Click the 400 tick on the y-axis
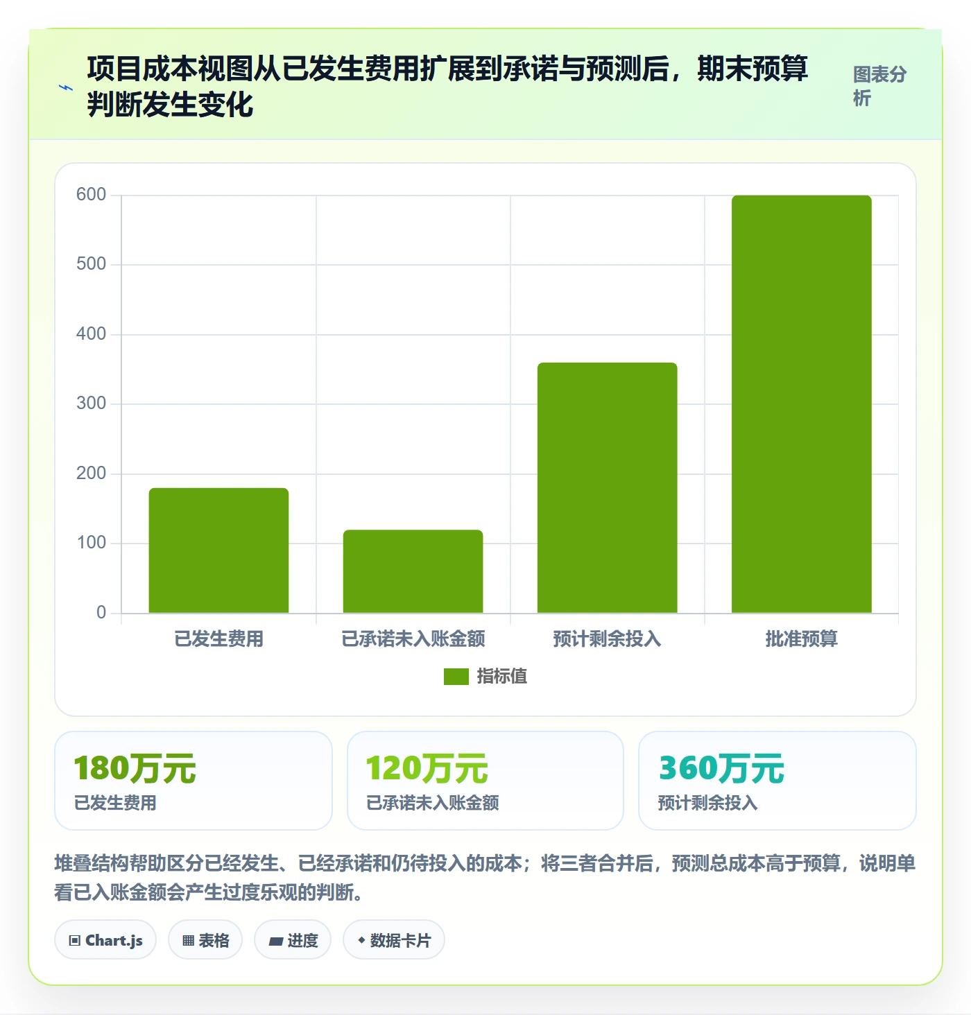Viewport: 971px width, 1015px height. (92, 334)
